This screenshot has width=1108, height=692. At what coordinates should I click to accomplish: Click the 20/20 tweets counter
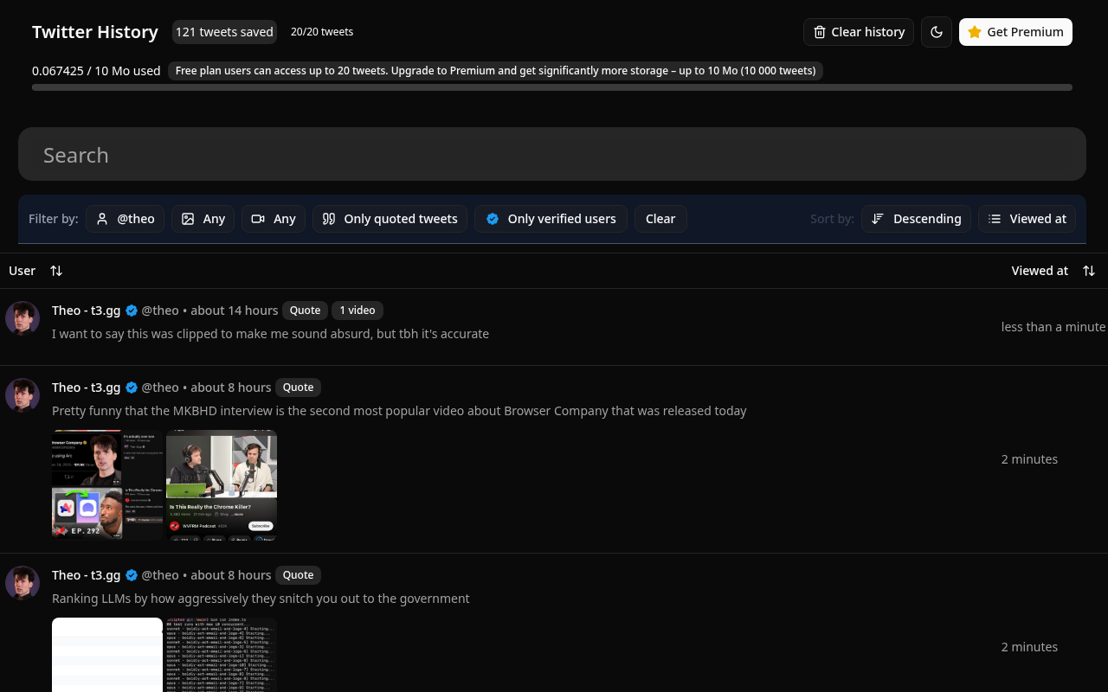tap(322, 32)
